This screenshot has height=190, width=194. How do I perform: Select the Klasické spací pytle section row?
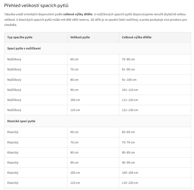click(x=98, y=121)
